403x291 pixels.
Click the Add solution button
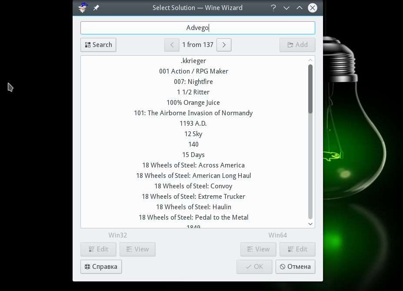click(x=297, y=45)
